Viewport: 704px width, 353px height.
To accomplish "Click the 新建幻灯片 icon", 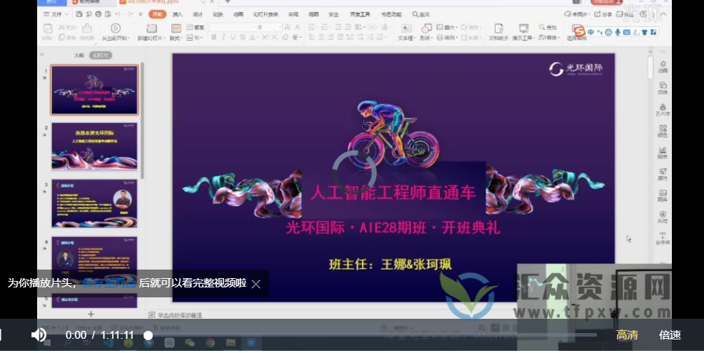I will [x=152, y=29].
